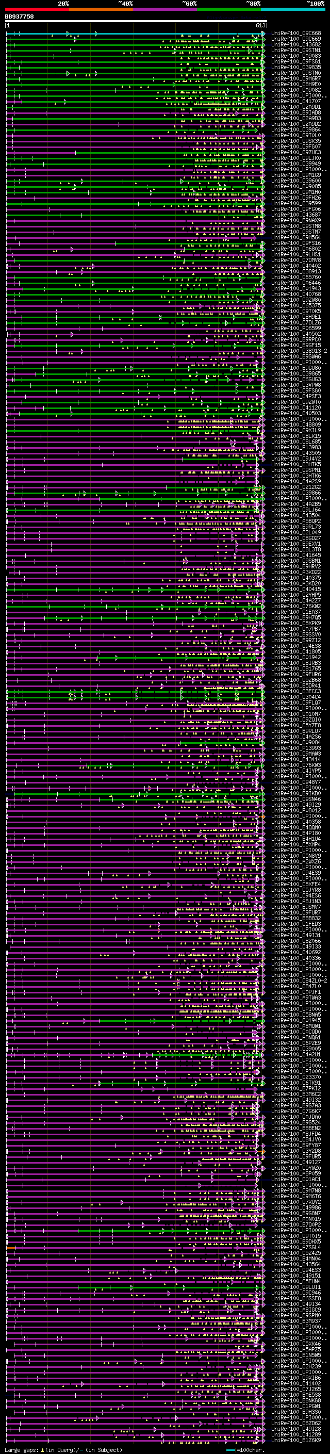
Task: Click the cyan ~100% identity legend bar
Action: 293,9
